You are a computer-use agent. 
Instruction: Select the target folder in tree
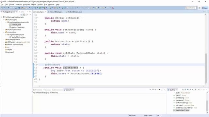click(x=9, y=50)
